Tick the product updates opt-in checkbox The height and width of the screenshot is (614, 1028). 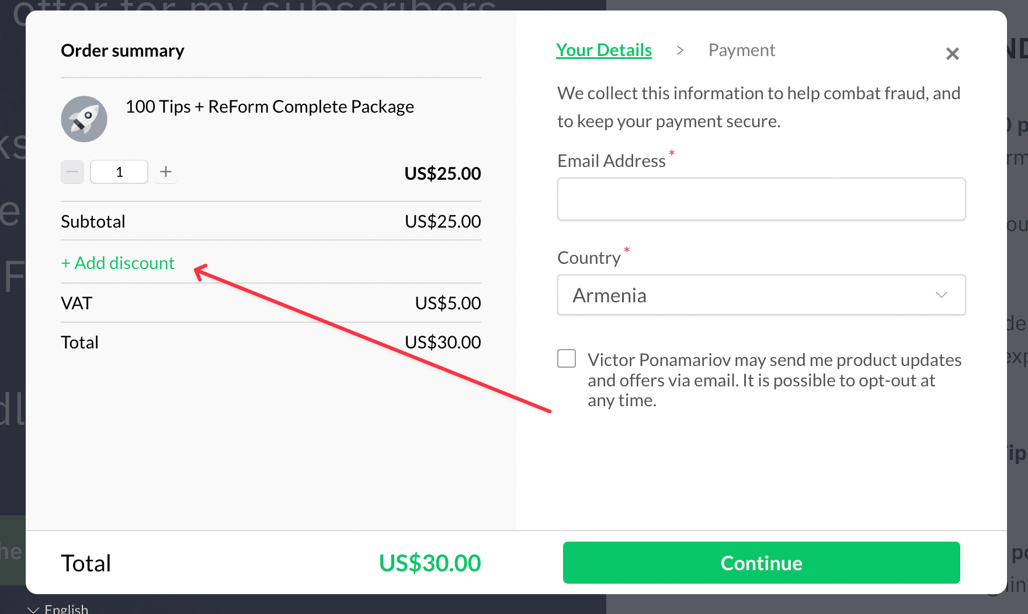(x=567, y=358)
